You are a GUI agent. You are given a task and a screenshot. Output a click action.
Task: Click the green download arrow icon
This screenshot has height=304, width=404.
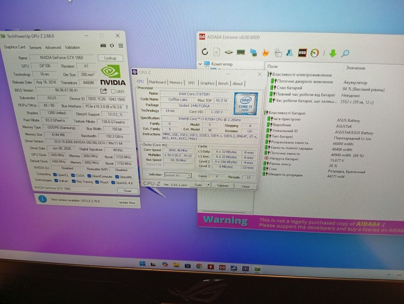pyautogui.click(x=333, y=53)
